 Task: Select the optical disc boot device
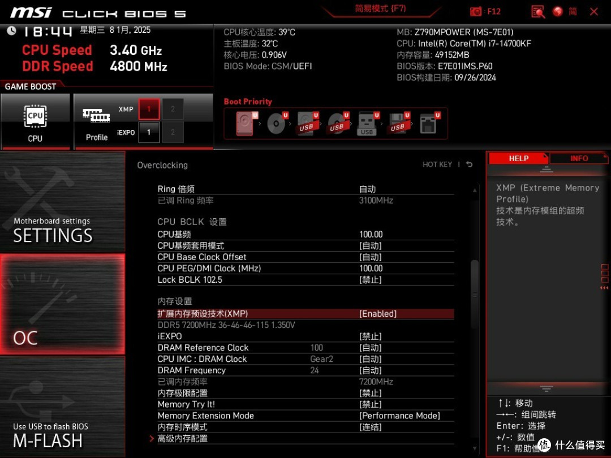coord(277,123)
